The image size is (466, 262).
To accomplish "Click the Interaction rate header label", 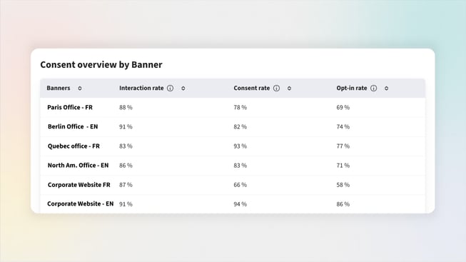I will (141, 88).
